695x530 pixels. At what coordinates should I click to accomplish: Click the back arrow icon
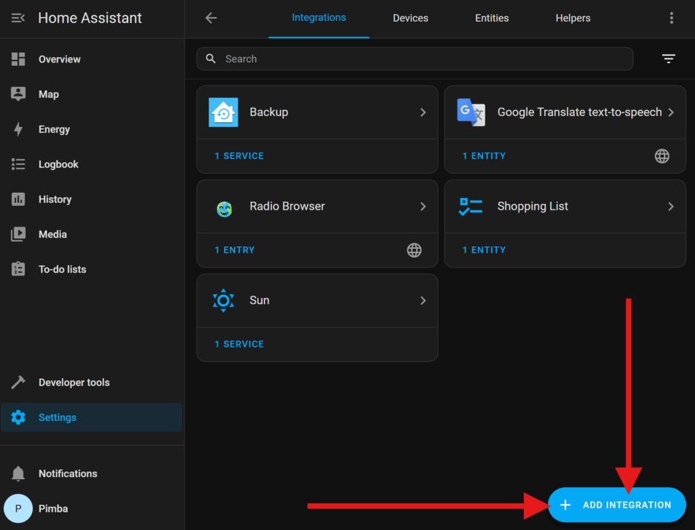[x=211, y=18]
